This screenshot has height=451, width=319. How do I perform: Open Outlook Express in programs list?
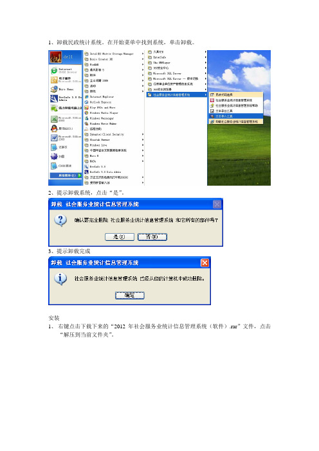[98, 102]
